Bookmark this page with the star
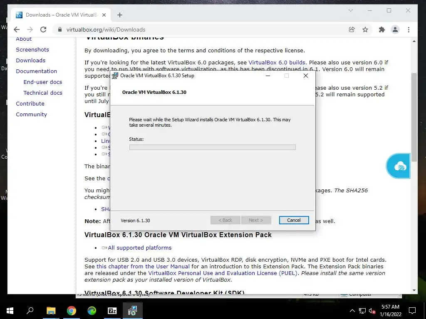The height and width of the screenshot is (319, 426). (365, 29)
